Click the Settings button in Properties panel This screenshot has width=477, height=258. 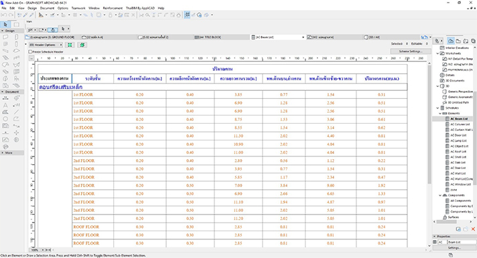tap(454, 248)
